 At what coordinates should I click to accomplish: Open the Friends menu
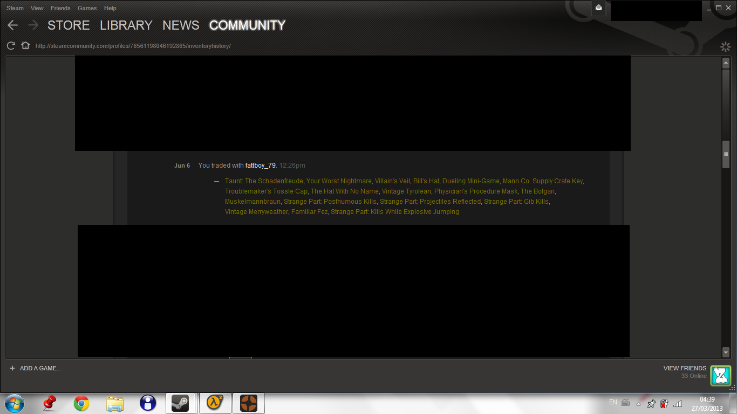[60, 8]
